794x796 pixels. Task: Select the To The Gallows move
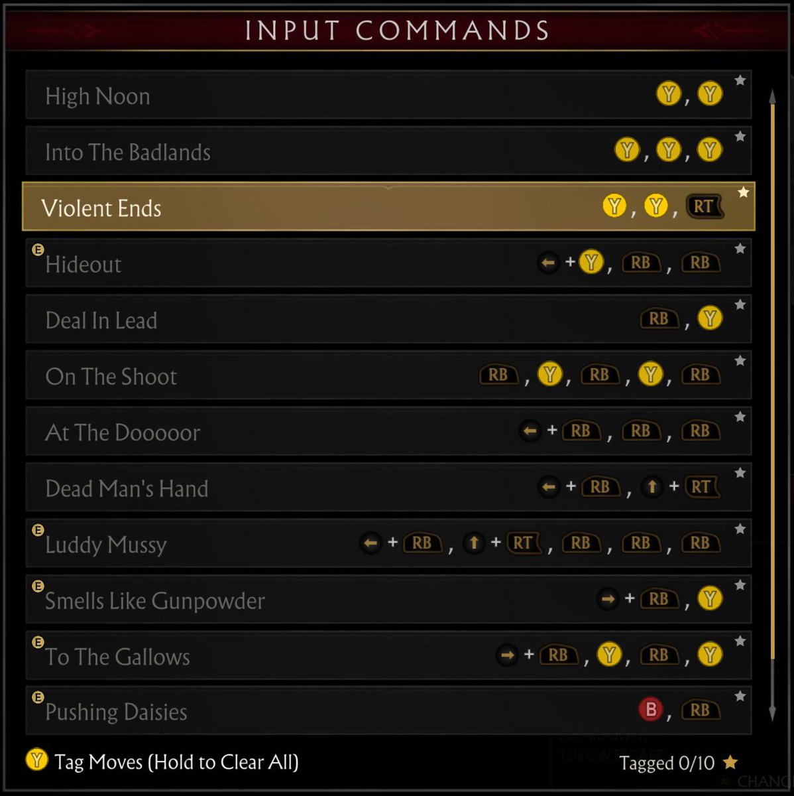(118, 657)
